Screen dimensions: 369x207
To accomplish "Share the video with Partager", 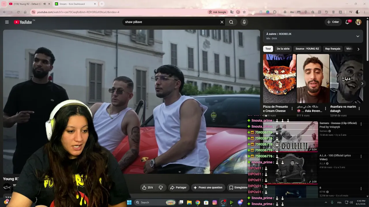I will tap(179, 187).
